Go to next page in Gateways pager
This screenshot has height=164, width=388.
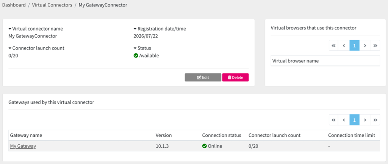pyautogui.click(x=365, y=120)
